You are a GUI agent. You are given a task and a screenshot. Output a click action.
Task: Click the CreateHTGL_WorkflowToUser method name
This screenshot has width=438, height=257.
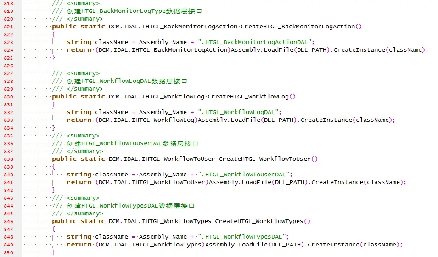[264, 159]
